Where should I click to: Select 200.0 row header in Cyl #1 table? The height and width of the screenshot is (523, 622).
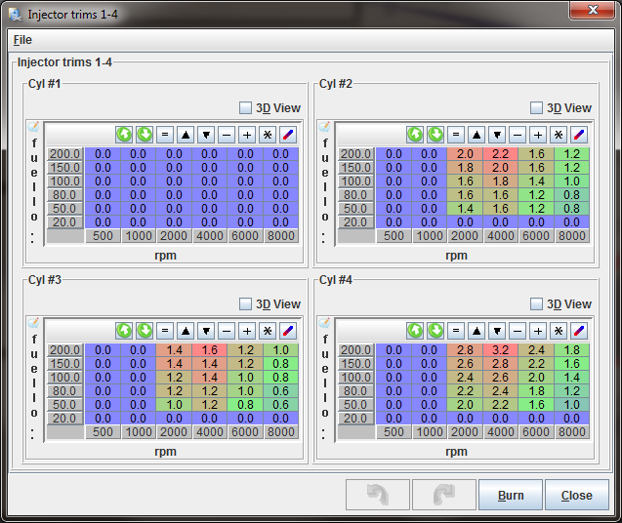click(65, 154)
